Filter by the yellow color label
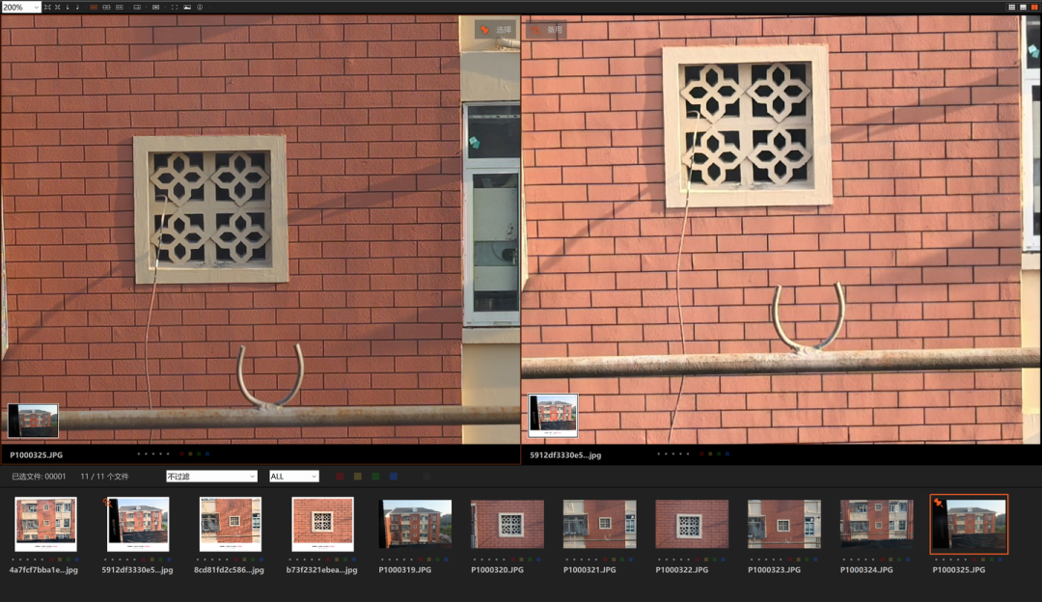Image resolution: width=1042 pixels, height=602 pixels. point(358,477)
